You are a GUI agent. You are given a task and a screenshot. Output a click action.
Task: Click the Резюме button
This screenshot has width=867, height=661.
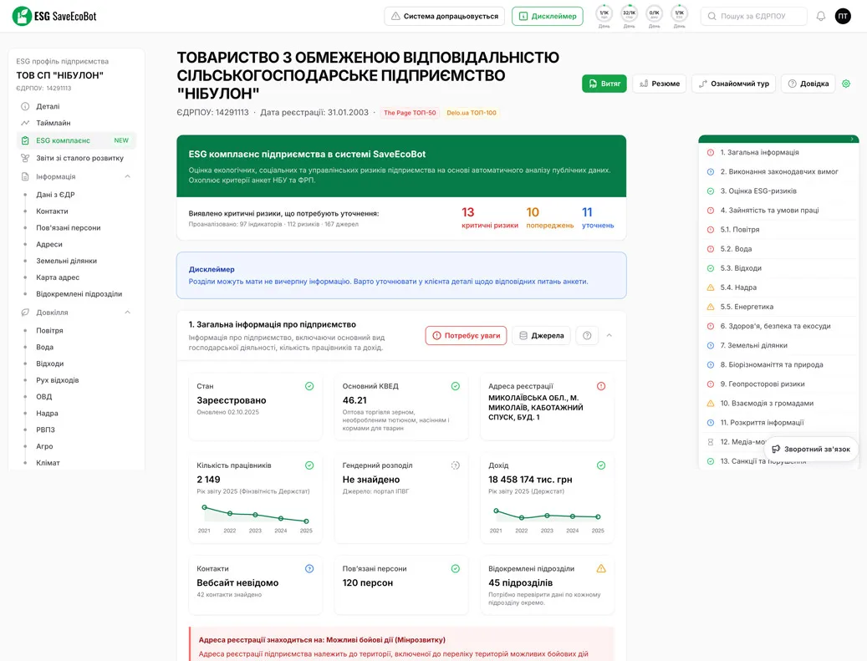pyautogui.click(x=660, y=84)
